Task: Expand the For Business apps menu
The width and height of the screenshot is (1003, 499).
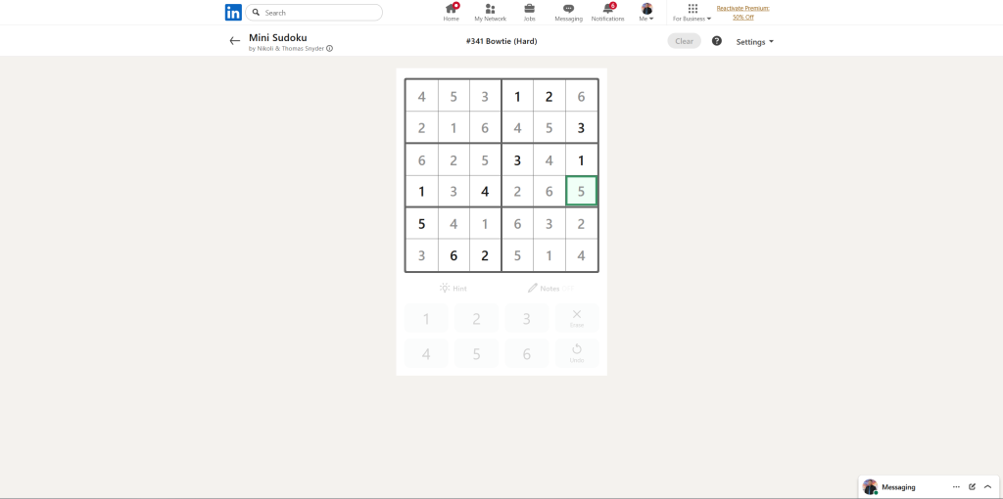Action: [x=693, y=12]
